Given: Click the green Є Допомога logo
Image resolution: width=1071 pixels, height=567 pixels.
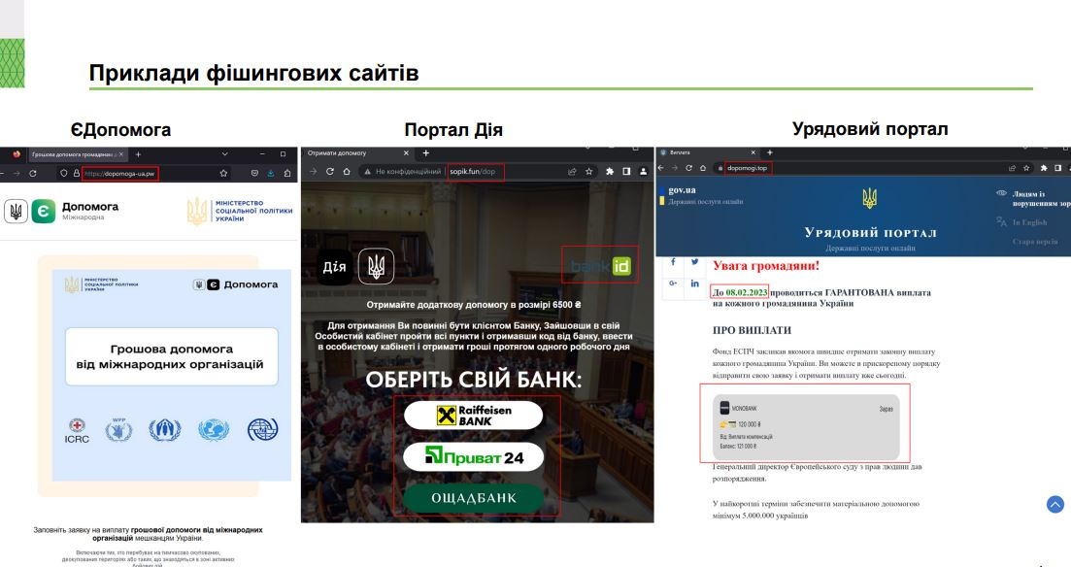Looking at the screenshot, I should click(x=43, y=211).
